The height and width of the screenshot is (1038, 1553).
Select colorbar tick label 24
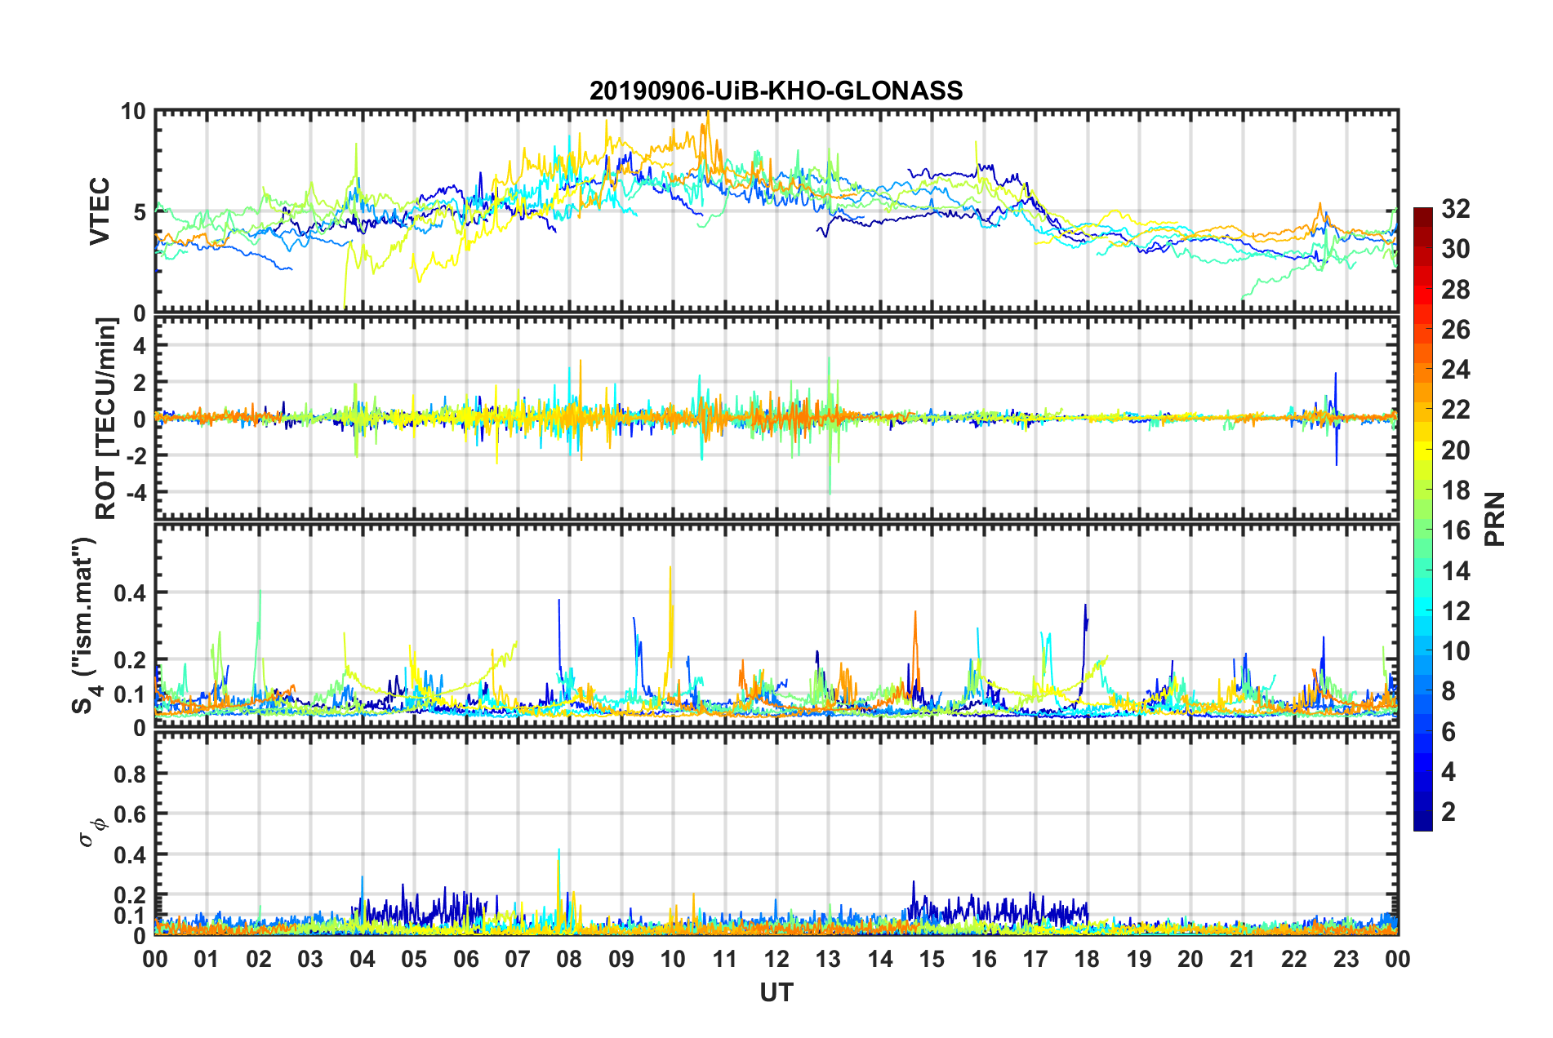1455,370
